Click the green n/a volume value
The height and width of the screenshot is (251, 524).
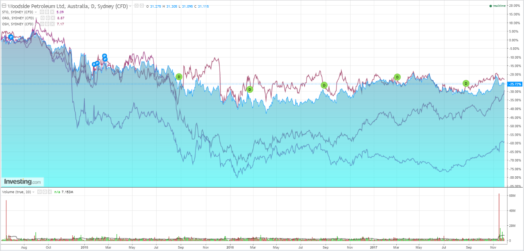[x=57, y=192]
